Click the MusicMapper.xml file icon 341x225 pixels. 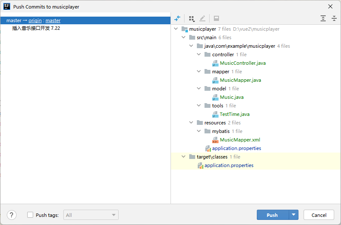pos(215,140)
